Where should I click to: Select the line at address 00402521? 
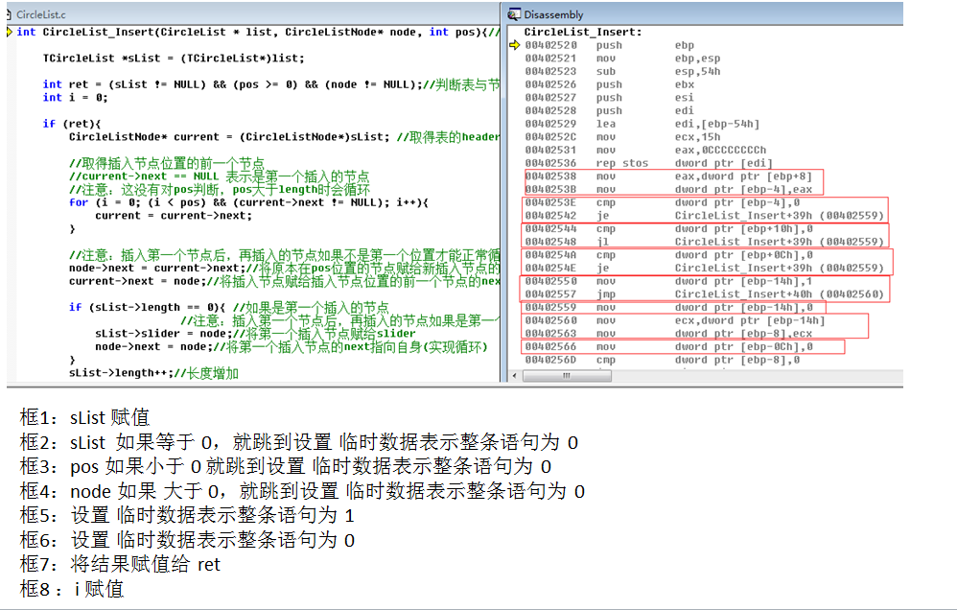[x=622, y=58]
